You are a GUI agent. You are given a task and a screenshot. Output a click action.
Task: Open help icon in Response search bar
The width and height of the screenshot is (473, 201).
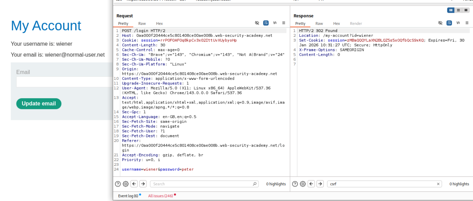[295, 184]
